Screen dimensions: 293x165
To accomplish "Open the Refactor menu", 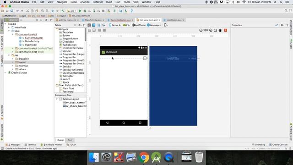I will click(x=98, y=2).
